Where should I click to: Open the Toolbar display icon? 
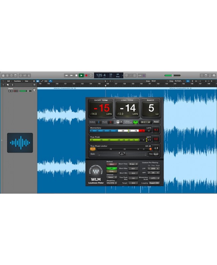[15, 75]
